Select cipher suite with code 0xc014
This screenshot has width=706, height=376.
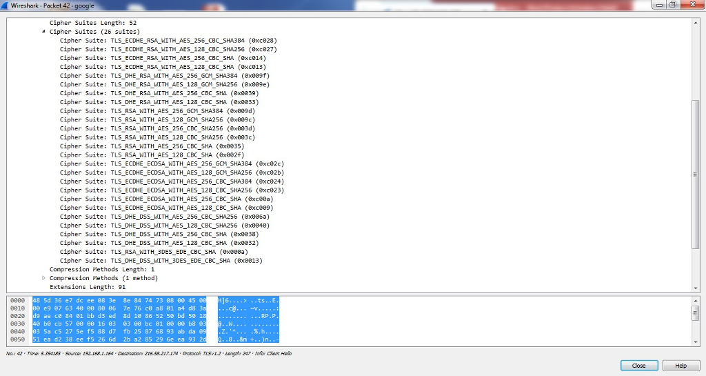point(163,58)
